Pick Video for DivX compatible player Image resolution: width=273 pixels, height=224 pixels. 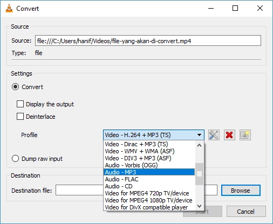coord(149,207)
